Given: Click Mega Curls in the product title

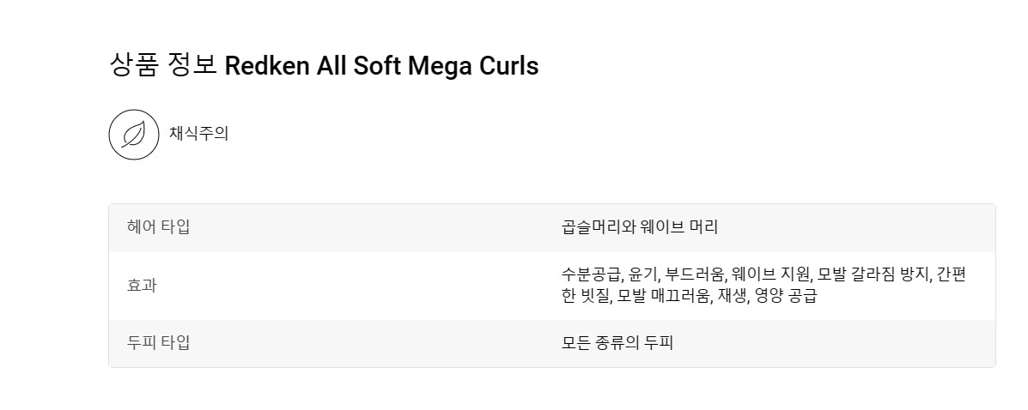Looking at the screenshot, I should [x=472, y=67].
